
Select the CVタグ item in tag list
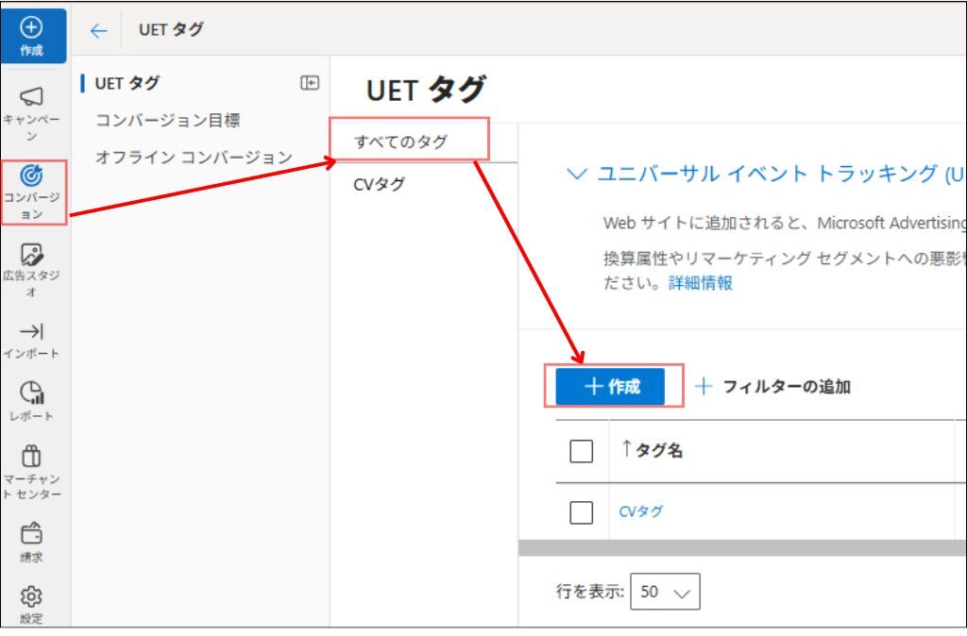pos(380,184)
